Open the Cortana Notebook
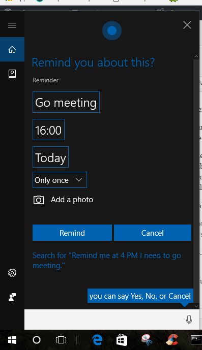The width and height of the screenshot is (202, 350). (12, 74)
